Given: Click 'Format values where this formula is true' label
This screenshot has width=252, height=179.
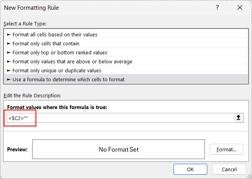Looking at the screenshot, I should coord(57,107).
